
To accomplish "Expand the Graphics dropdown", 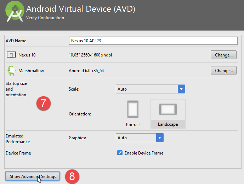I will coord(140,138).
